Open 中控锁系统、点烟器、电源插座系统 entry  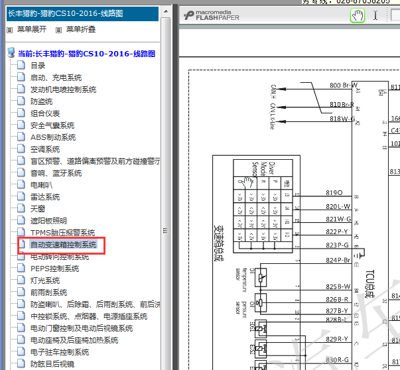point(89,316)
